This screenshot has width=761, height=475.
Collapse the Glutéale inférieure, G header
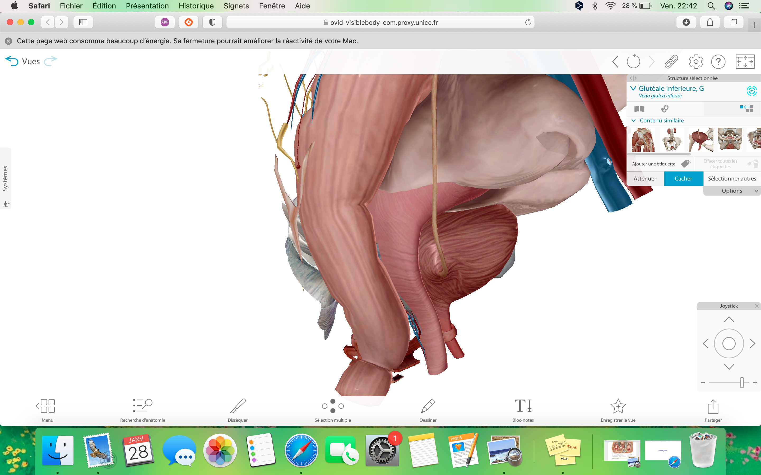click(x=633, y=89)
